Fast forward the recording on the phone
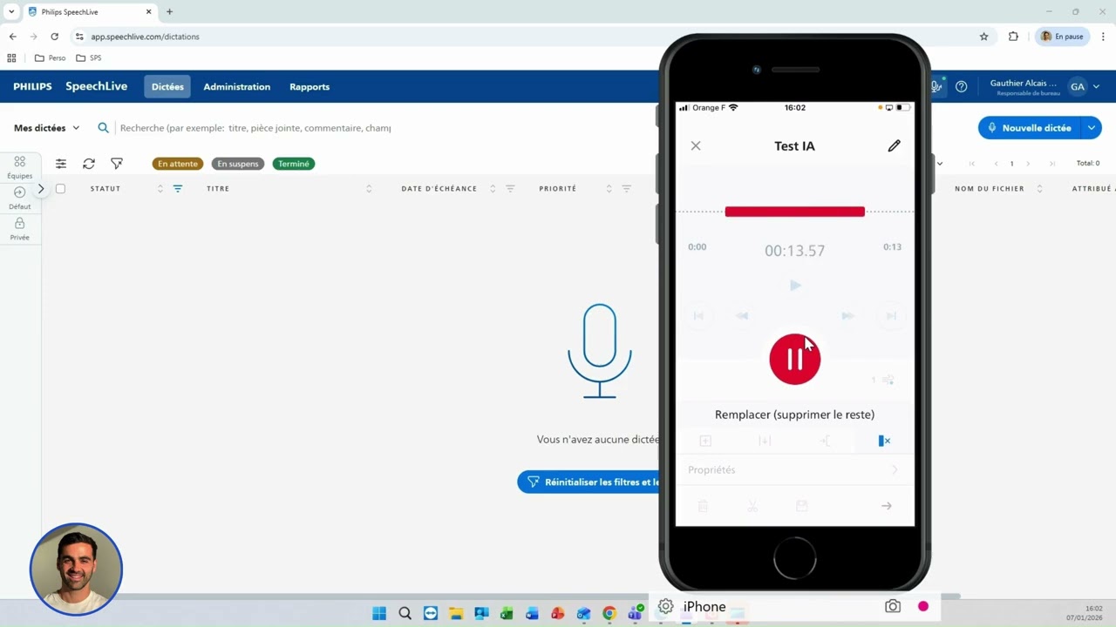This screenshot has height=627, width=1116. [x=847, y=316]
